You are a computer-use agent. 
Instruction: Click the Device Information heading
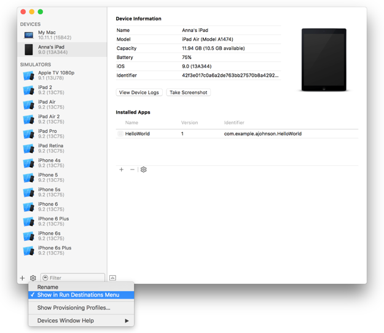[139, 18]
